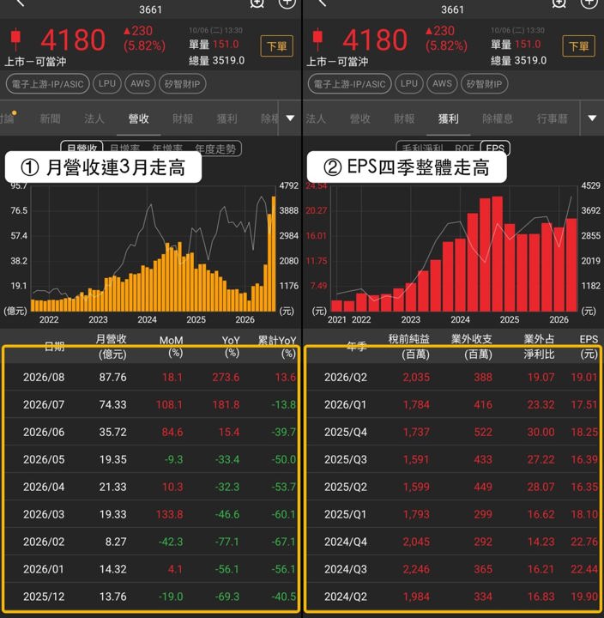Expand tab dropdown arrow in right panel
Screen dimensions: 604x618
point(592,118)
